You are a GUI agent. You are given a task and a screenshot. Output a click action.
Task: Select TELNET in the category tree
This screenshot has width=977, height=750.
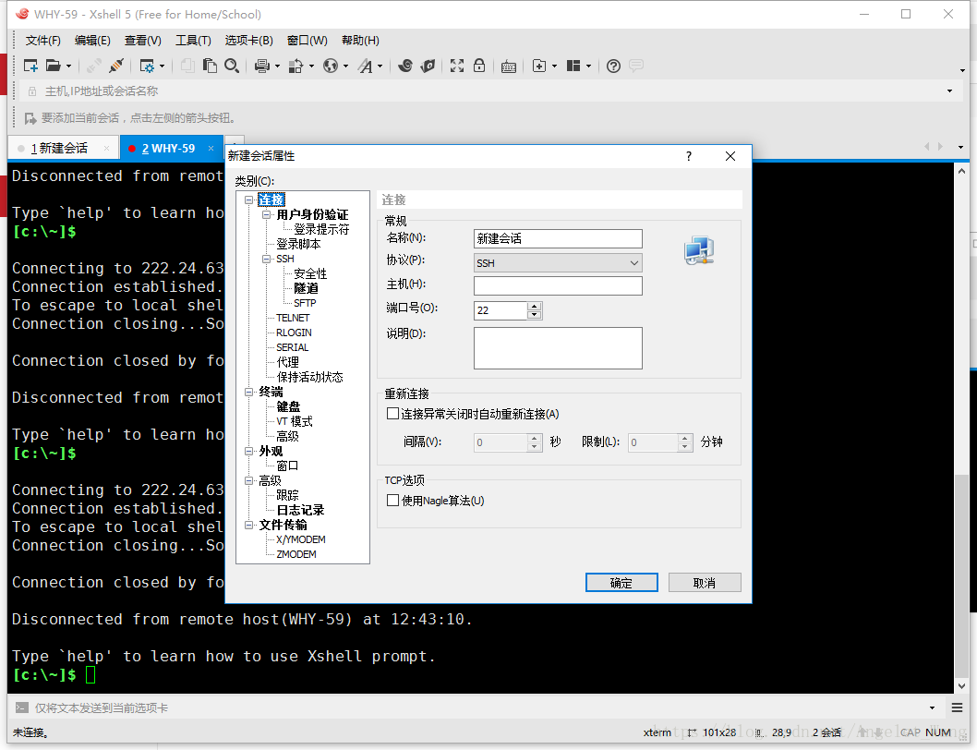click(x=293, y=318)
